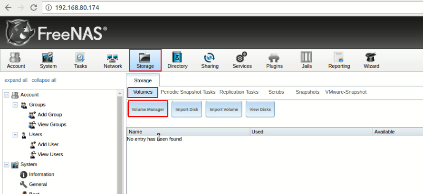Click the Import Volume button
The image size is (423, 194).
[x=224, y=109]
